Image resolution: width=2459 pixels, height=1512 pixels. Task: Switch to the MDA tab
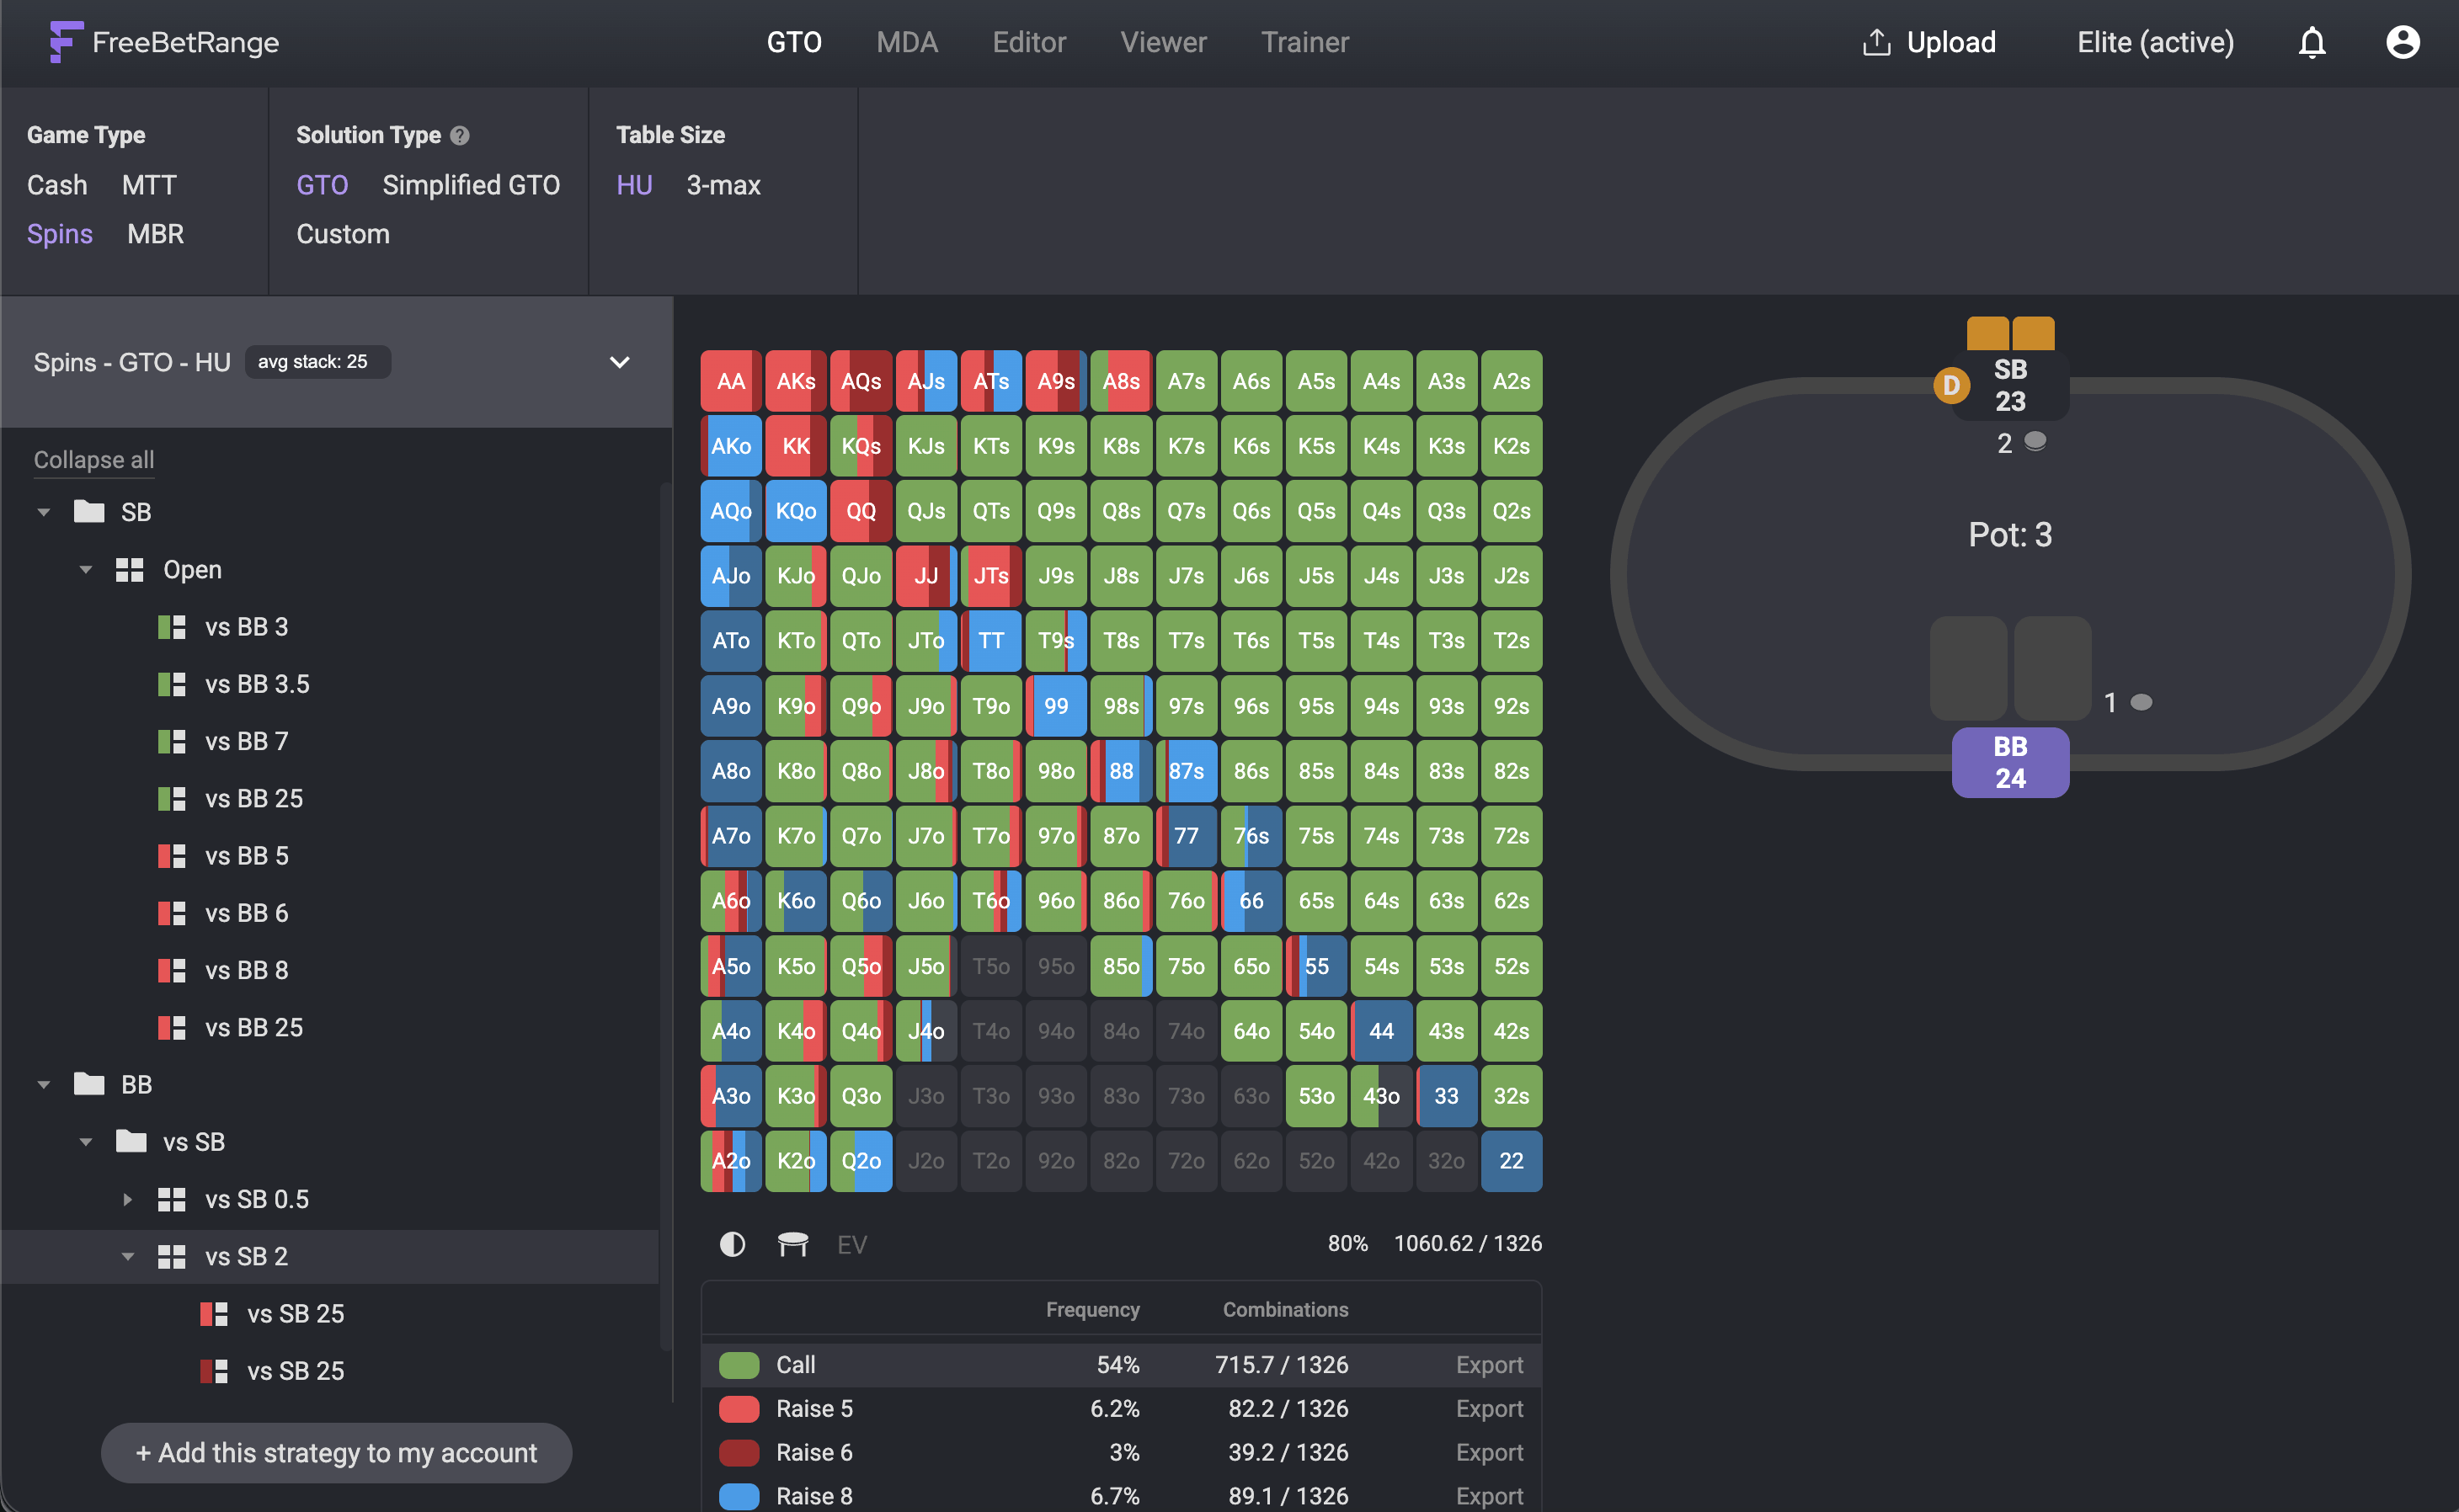(906, 43)
